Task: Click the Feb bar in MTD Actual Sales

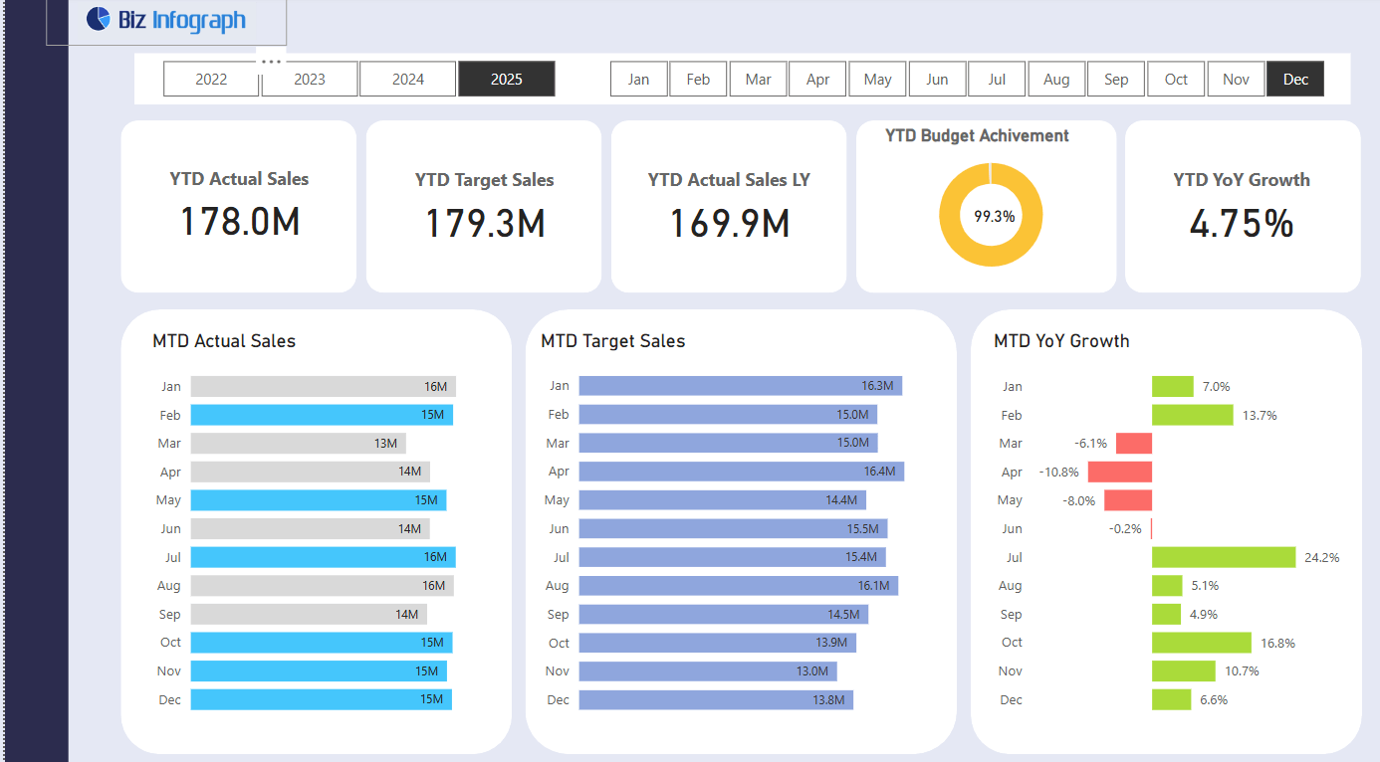Action: (x=321, y=415)
